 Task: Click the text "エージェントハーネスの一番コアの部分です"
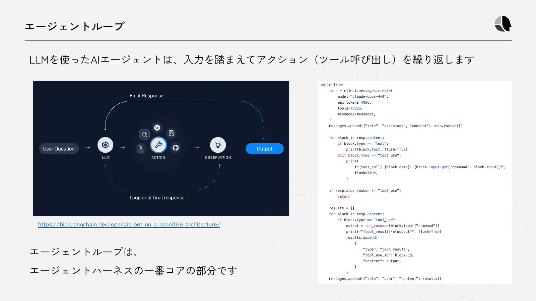[x=134, y=270]
